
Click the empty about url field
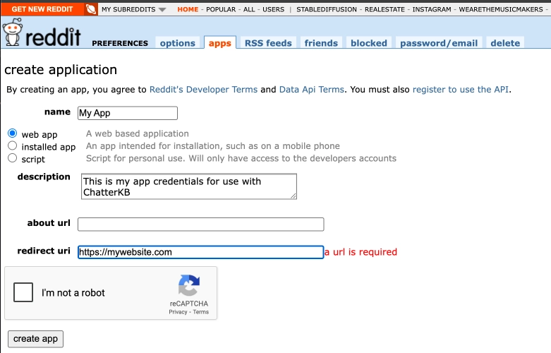200,225
